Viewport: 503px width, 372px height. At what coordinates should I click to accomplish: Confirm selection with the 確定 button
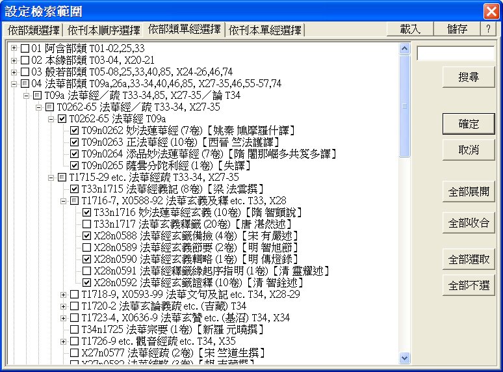(468, 124)
